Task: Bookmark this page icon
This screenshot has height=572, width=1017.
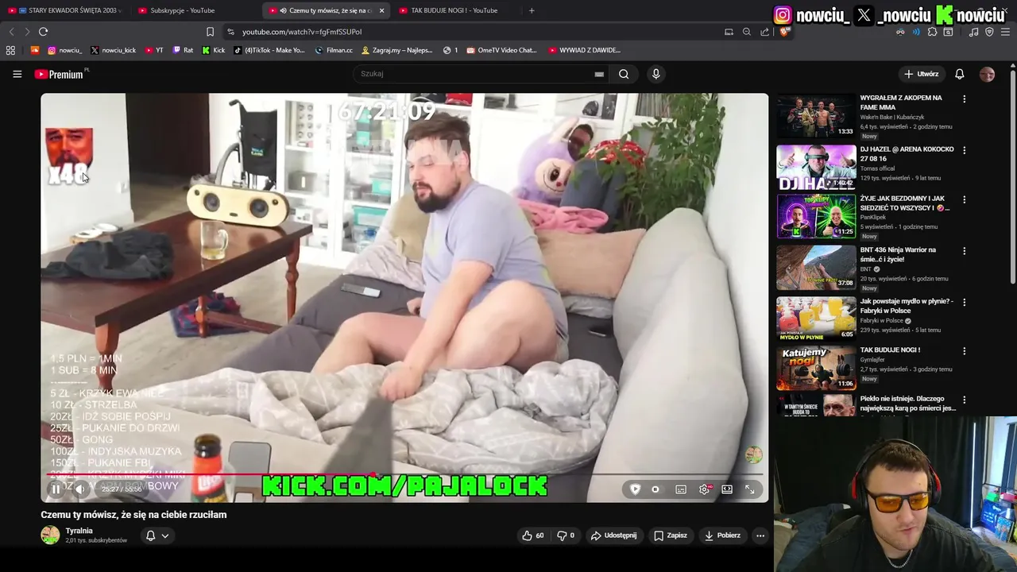Action: pos(210,32)
